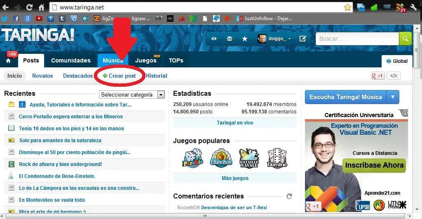Click the Escucha Taringa! Música button

click(x=346, y=97)
